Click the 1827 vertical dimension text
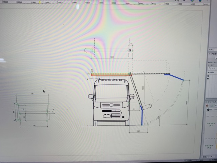The width and height of the screenshot is (217, 163). (187, 103)
